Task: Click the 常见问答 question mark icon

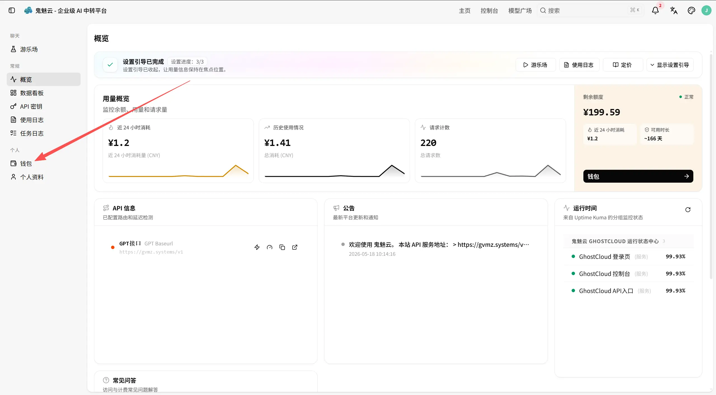Action: (x=106, y=380)
